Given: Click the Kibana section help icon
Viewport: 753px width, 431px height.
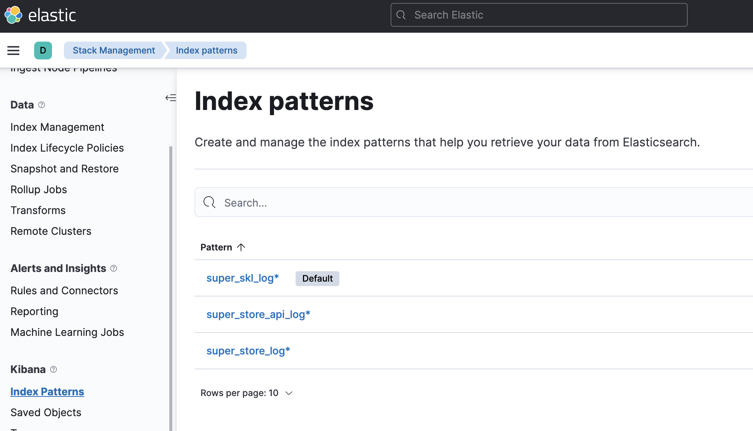Looking at the screenshot, I should pos(53,369).
